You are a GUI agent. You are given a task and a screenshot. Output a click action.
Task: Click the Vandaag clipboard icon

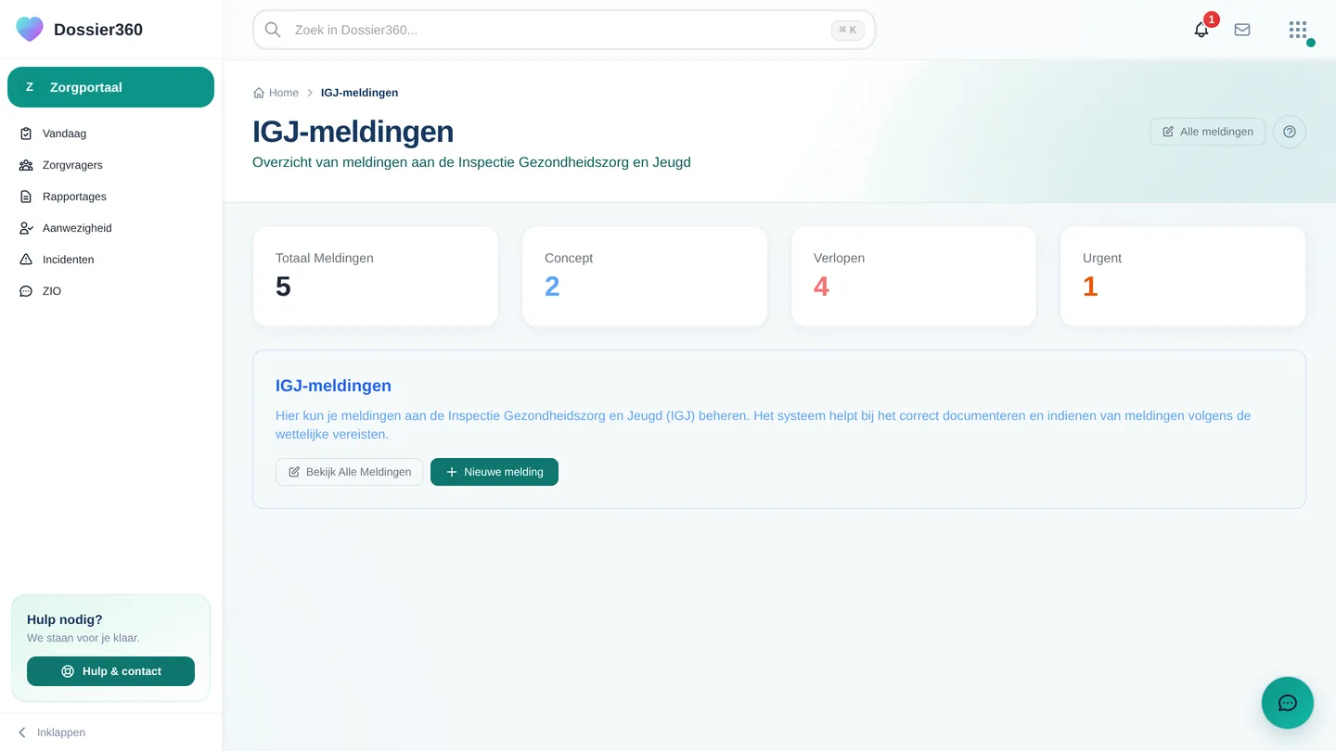(26, 134)
